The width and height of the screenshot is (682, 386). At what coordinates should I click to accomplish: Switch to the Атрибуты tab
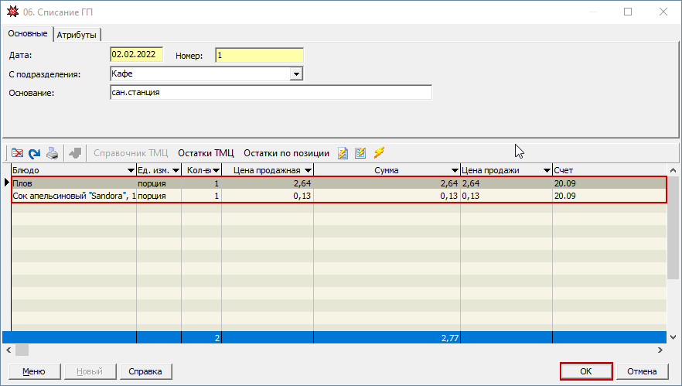pos(77,35)
